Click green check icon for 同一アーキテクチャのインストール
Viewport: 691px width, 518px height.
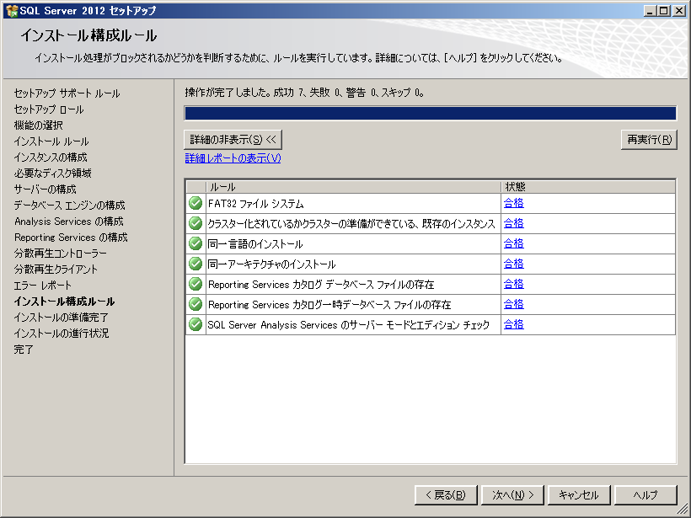[196, 264]
